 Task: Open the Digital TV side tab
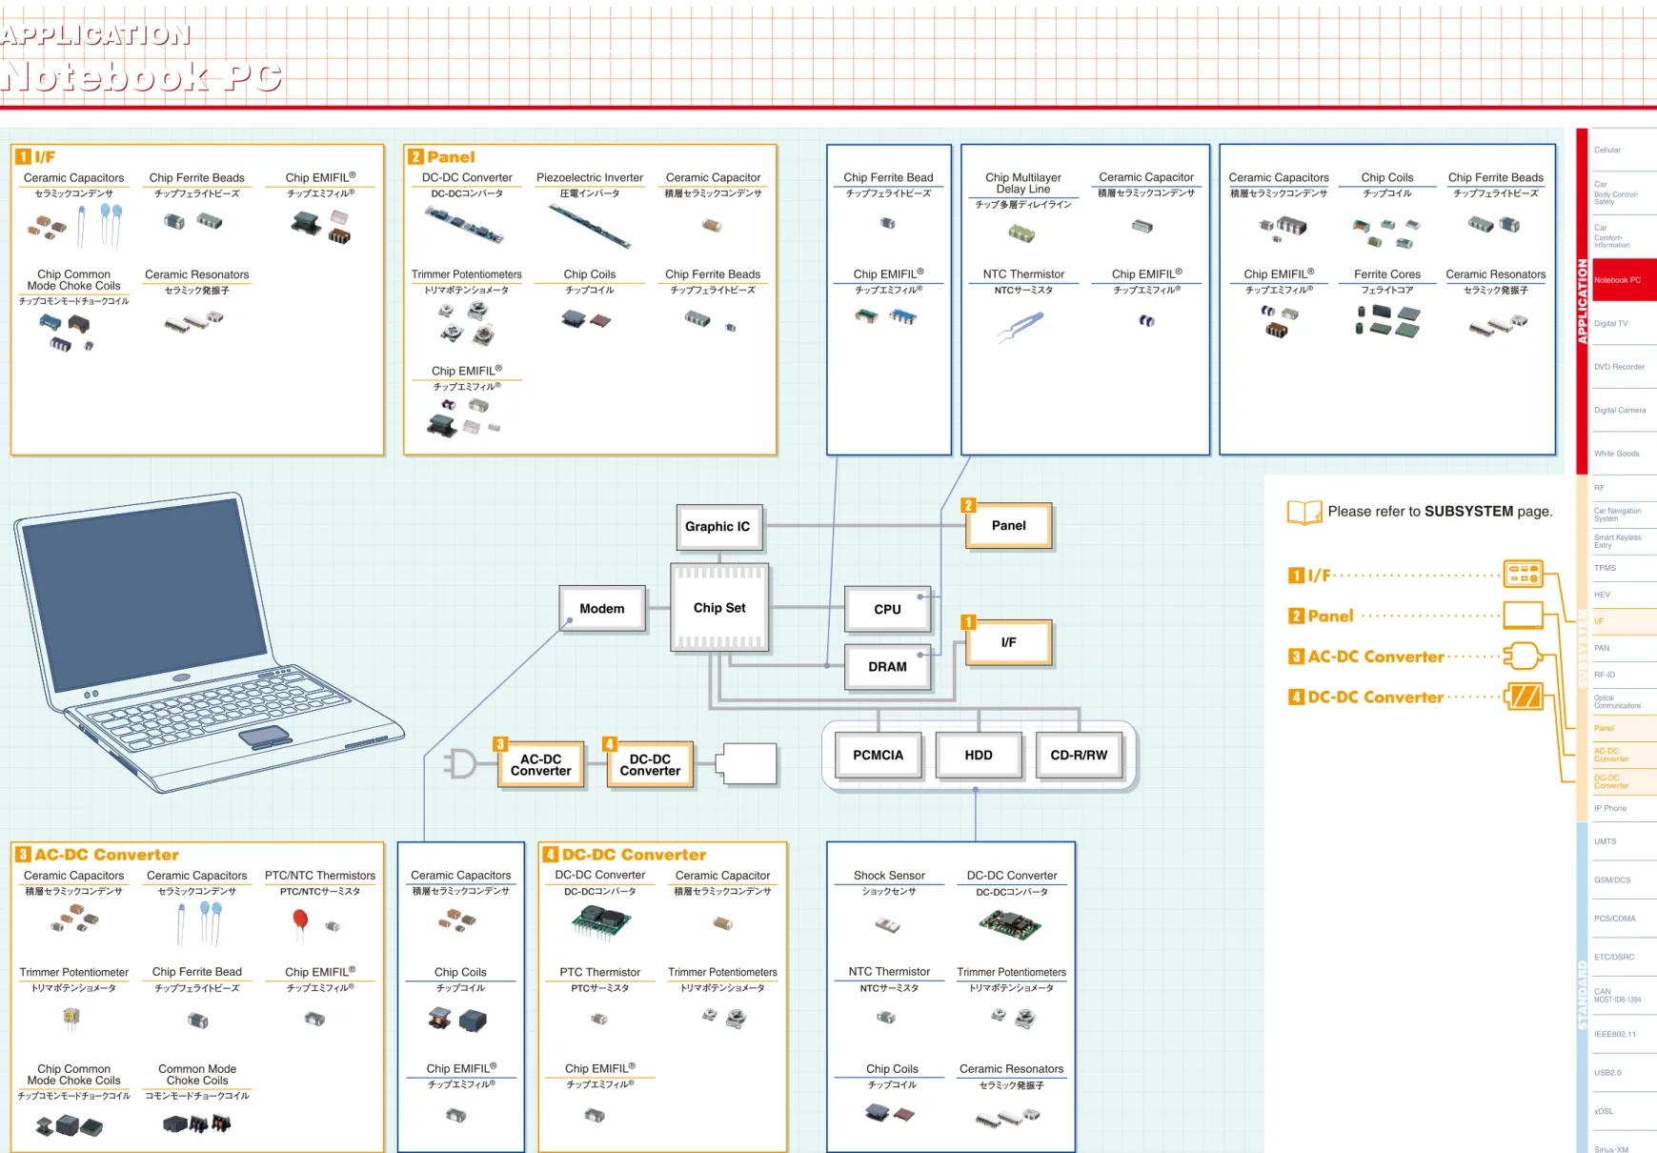point(1624,324)
